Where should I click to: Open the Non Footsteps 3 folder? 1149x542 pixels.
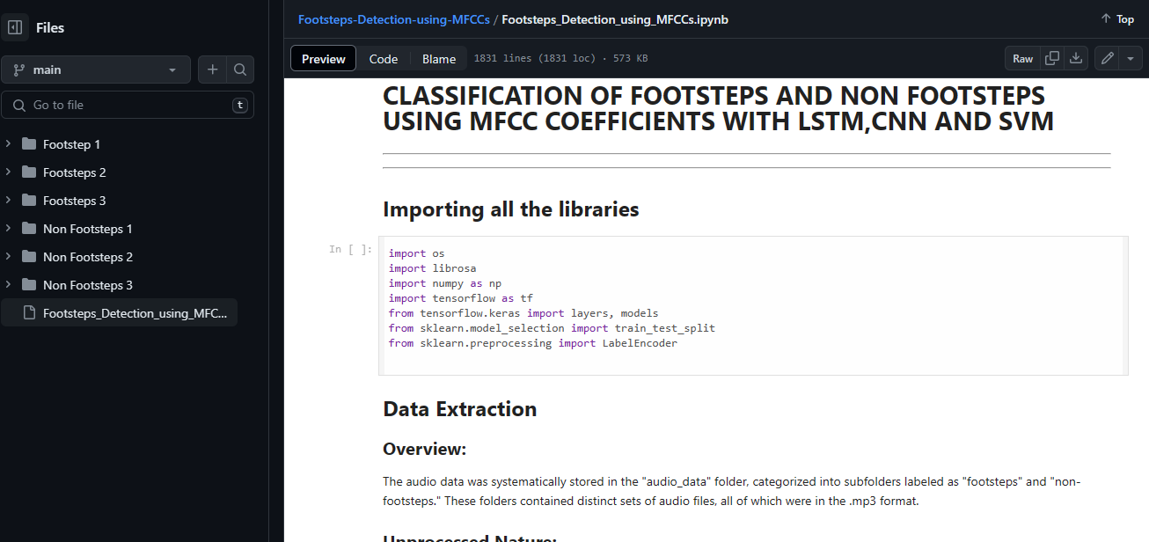click(88, 285)
